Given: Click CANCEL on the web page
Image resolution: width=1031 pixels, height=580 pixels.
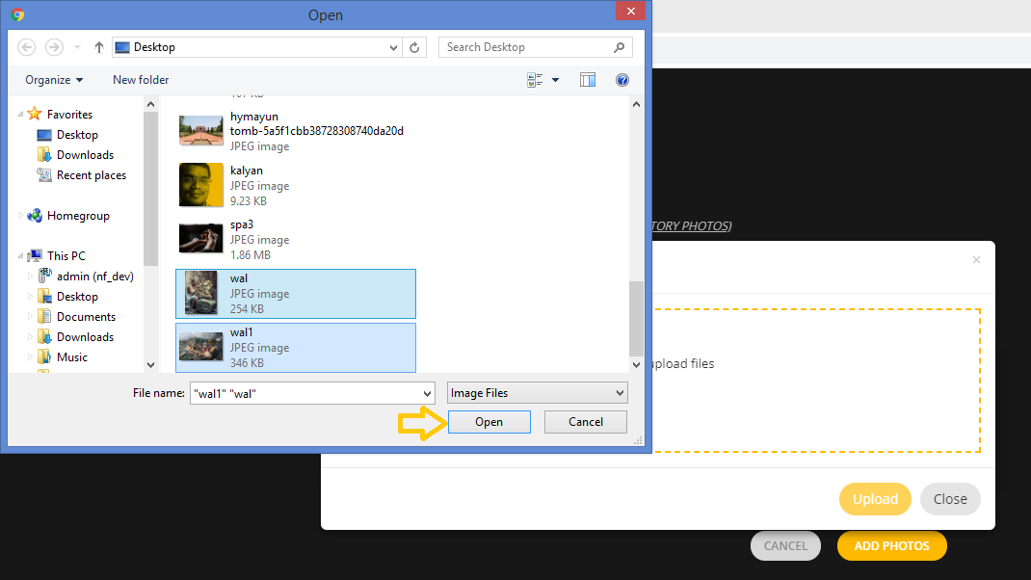Looking at the screenshot, I should (x=785, y=546).
